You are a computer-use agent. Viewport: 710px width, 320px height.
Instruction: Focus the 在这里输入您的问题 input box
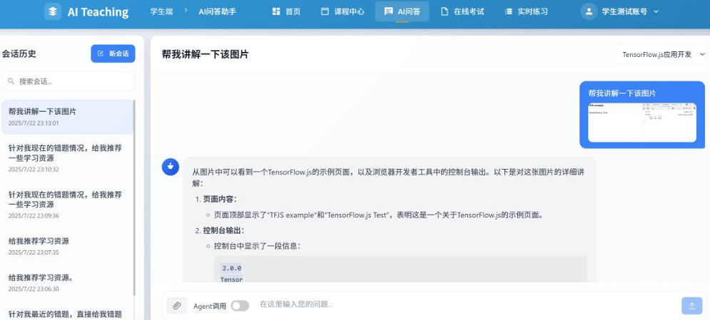pos(467,304)
